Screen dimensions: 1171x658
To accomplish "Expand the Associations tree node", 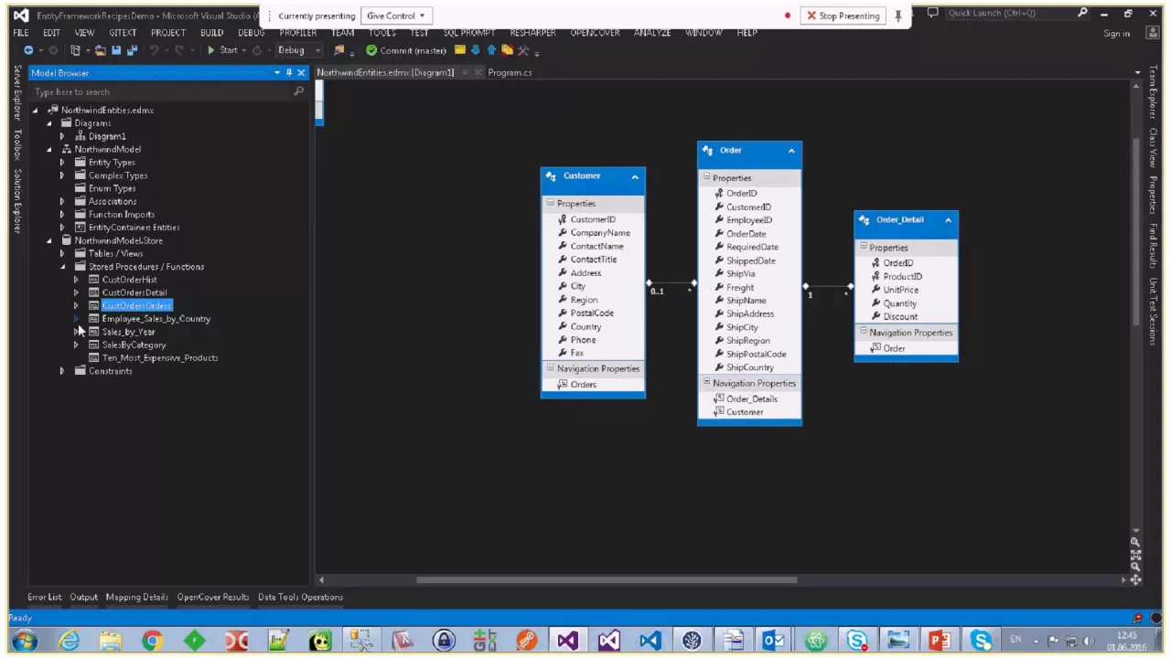I will (62, 201).
